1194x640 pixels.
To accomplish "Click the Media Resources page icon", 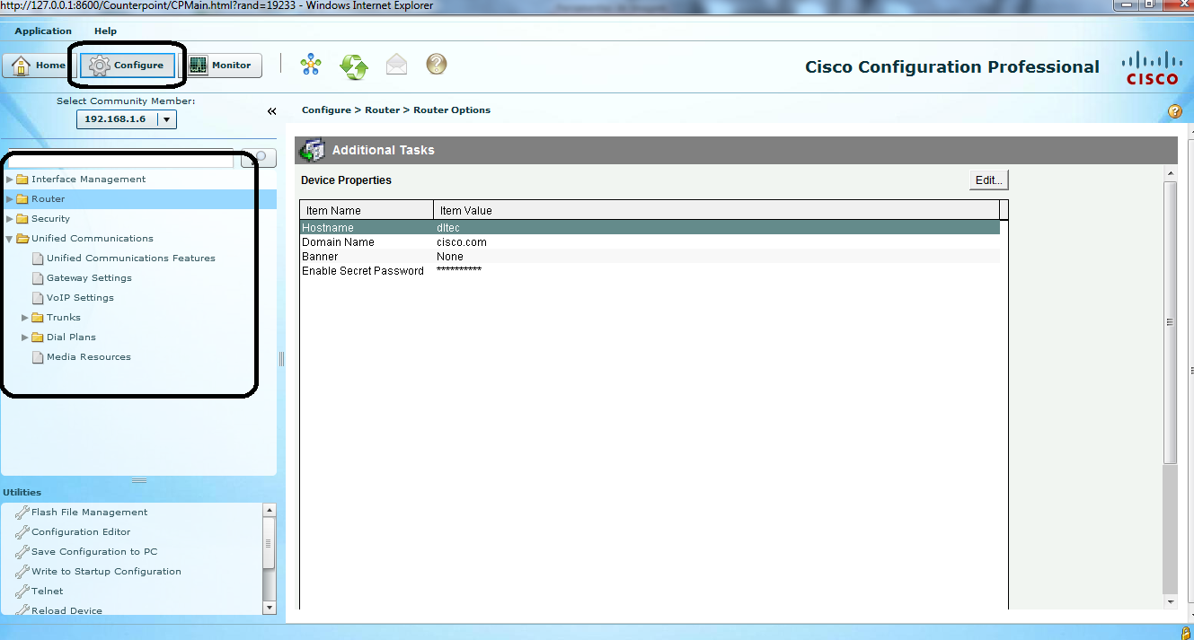I will [x=38, y=357].
